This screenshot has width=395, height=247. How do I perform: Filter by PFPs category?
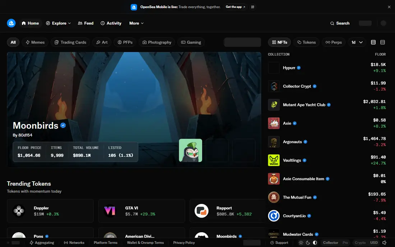pos(125,42)
